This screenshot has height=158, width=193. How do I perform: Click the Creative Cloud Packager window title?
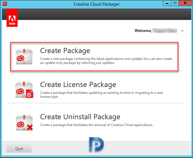(96, 4)
